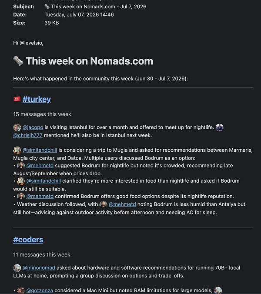The height and width of the screenshot is (294, 261).
Task: Click the @jacopo username link
Action: pyautogui.click(x=33, y=127)
